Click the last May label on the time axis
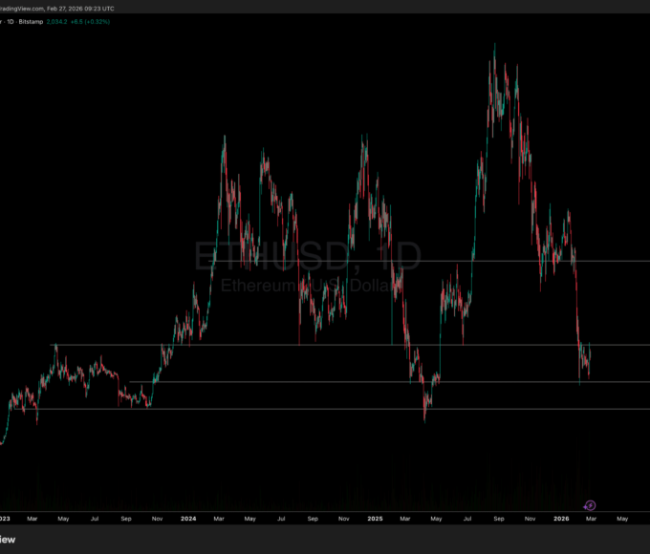The image size is (650, 554). point(622,519)
